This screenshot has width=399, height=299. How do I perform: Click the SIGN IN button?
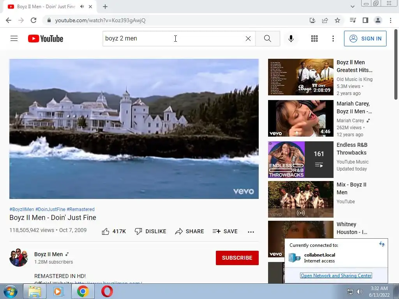(365, 39)
